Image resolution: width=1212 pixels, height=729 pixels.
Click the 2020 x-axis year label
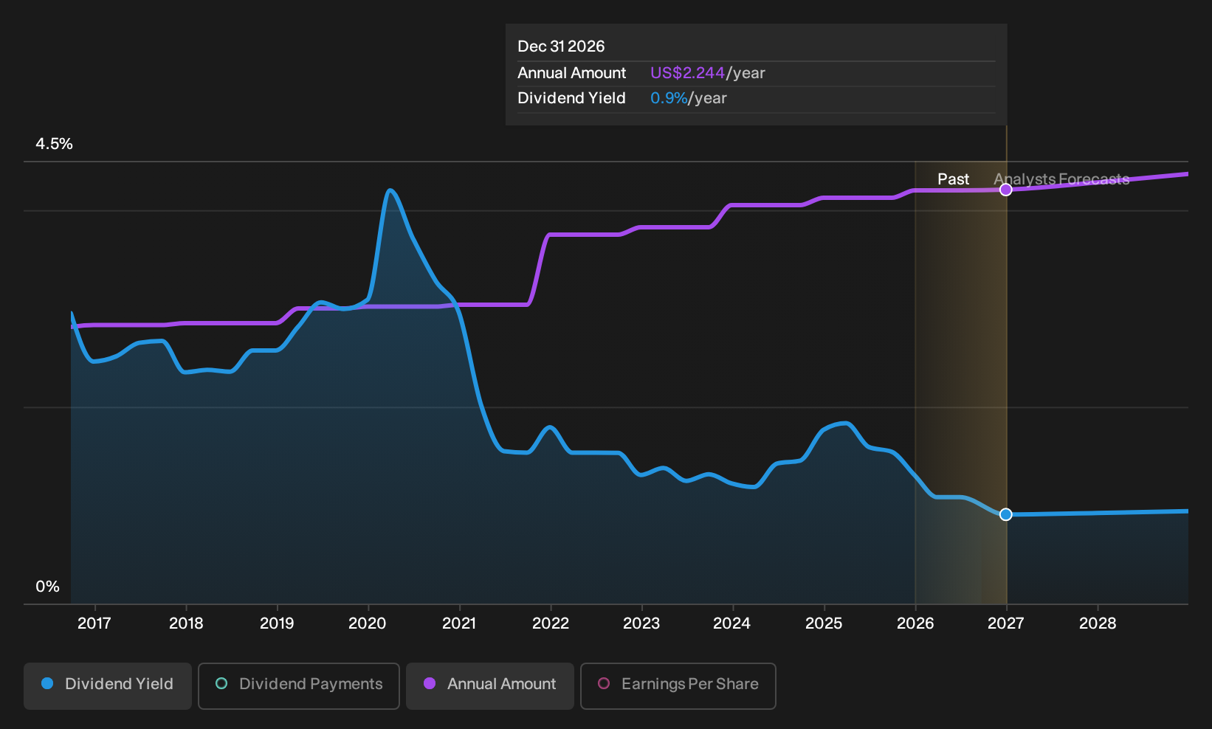(x=368, y=623)
